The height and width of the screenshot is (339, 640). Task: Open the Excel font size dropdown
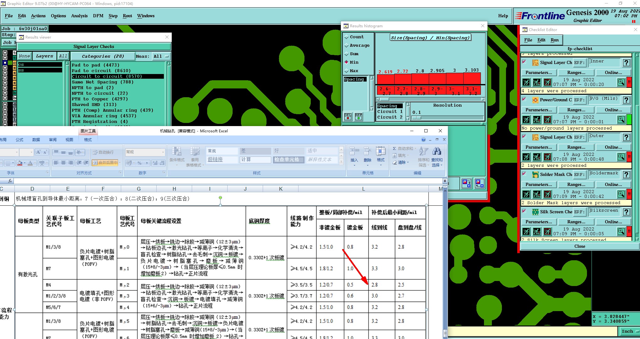[x=31, y=152]
